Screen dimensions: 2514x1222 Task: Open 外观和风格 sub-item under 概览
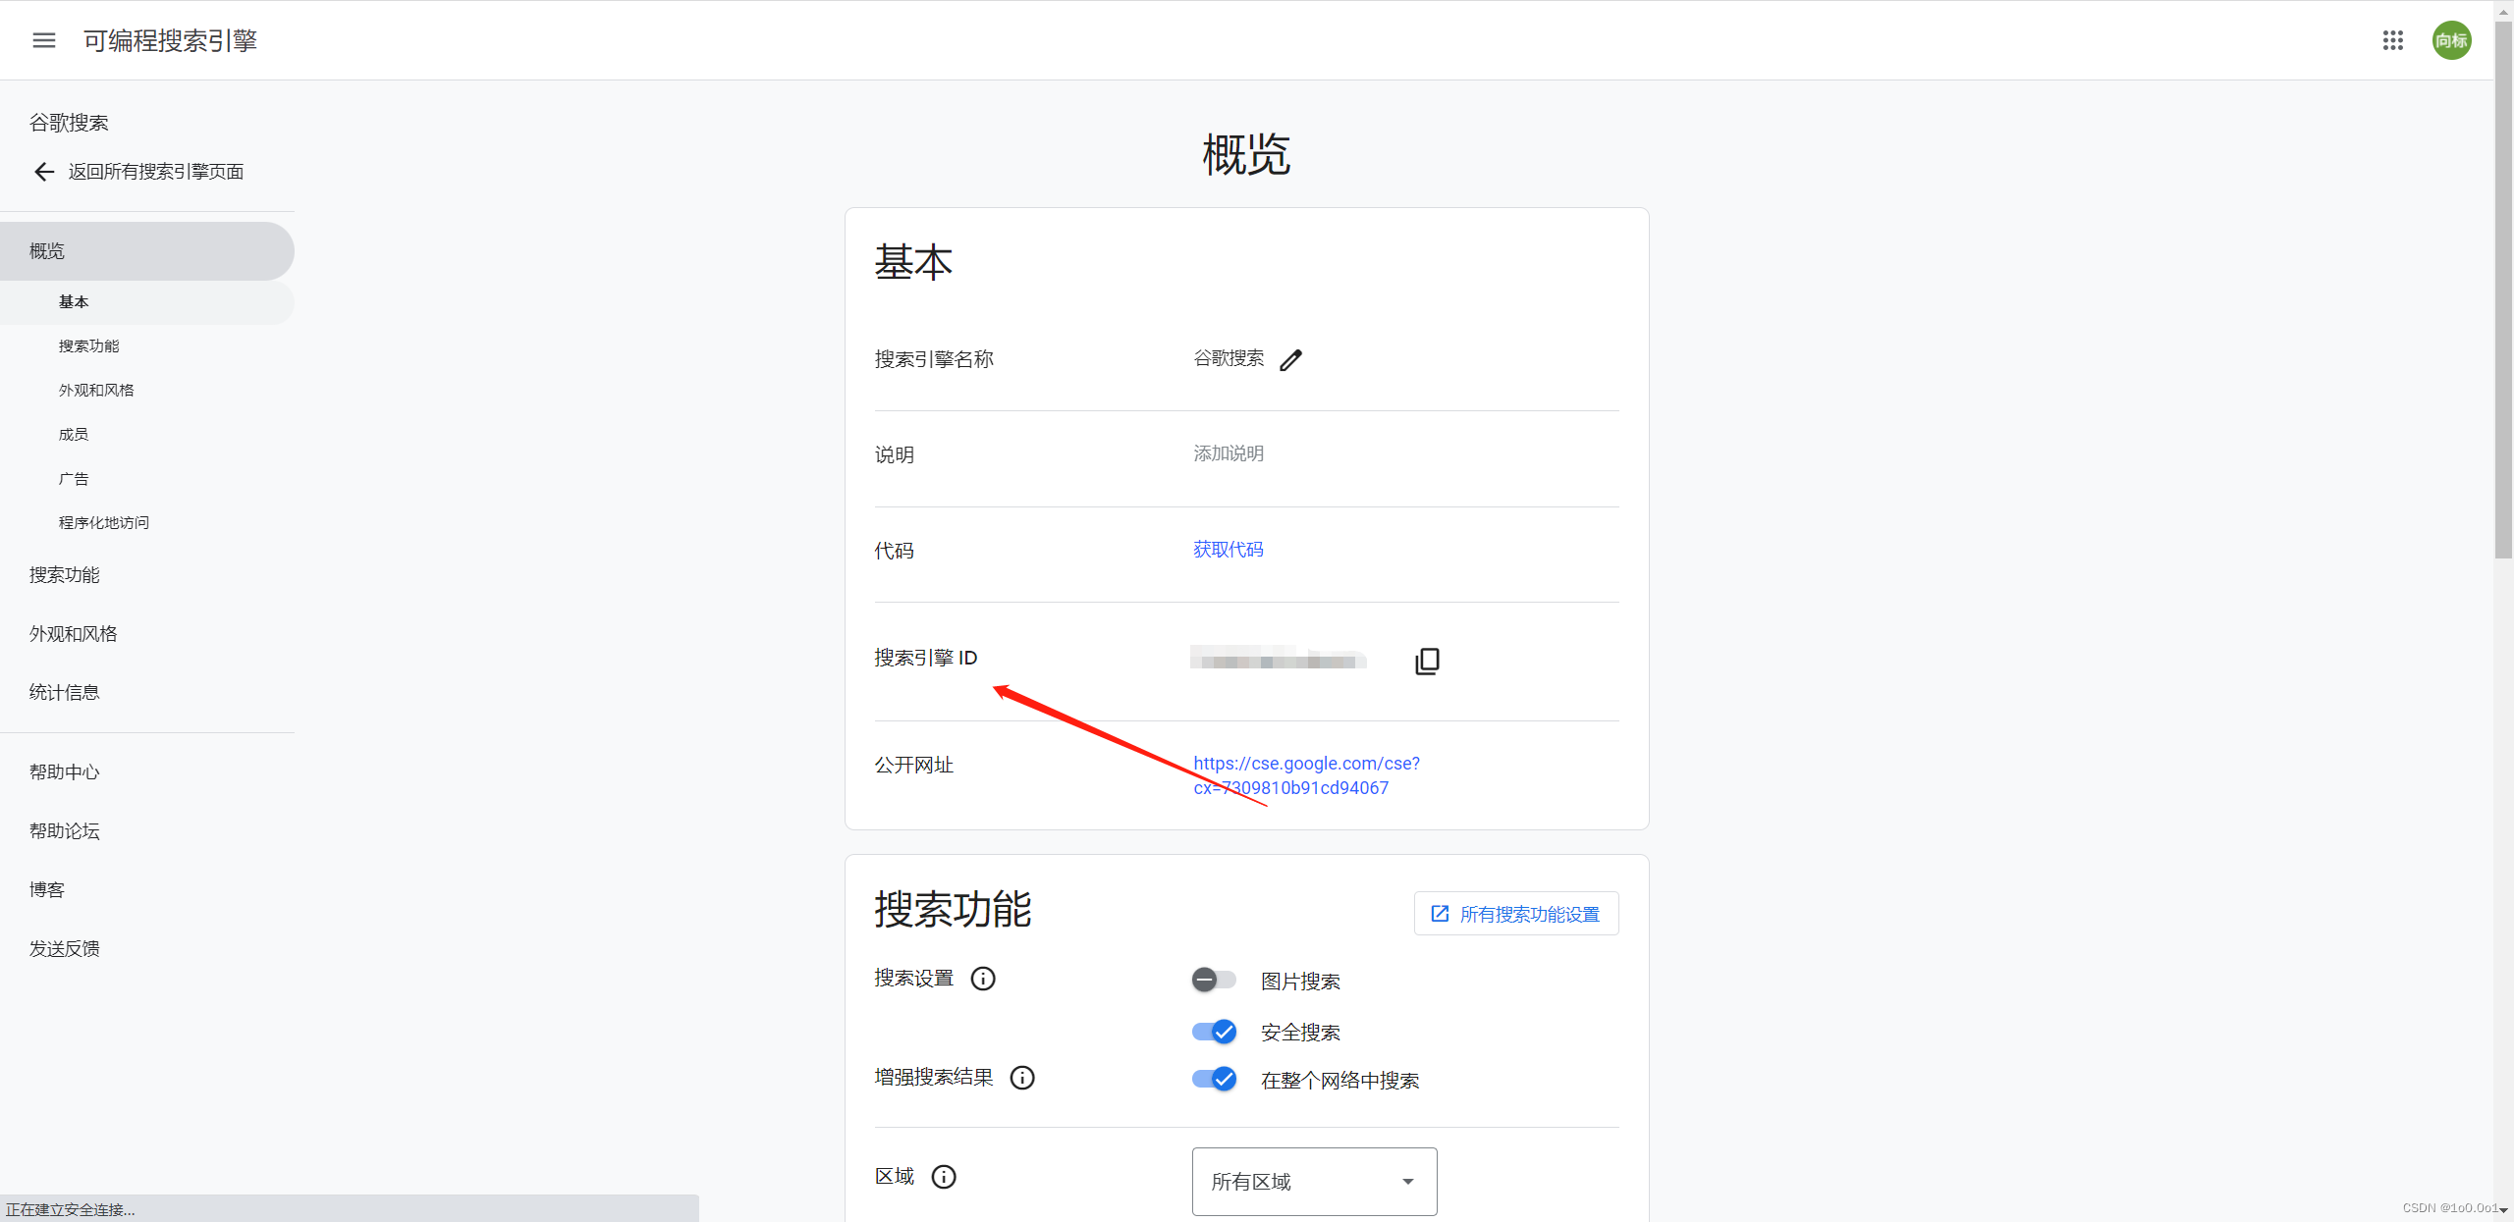(x=96, y=391)
